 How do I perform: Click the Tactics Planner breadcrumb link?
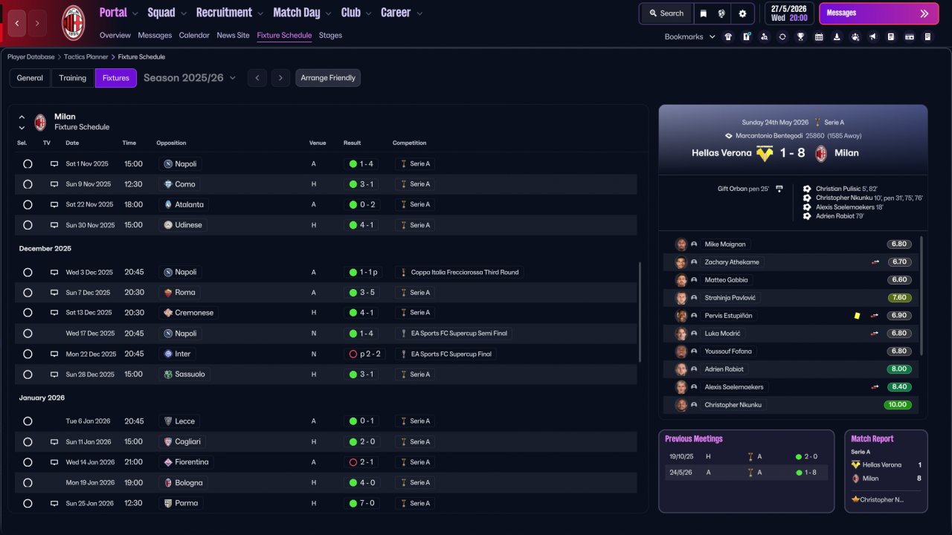87,56
